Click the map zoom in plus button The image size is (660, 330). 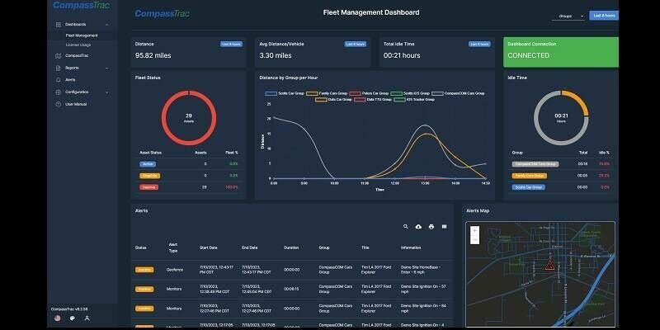pyautogui.click(x=475, y=231)
